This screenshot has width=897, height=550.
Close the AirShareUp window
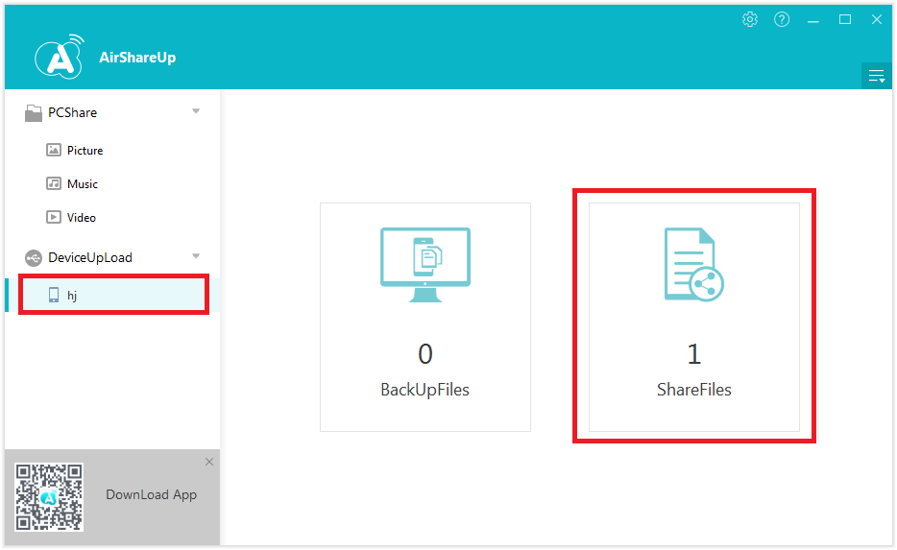click(x=877, y=19)
